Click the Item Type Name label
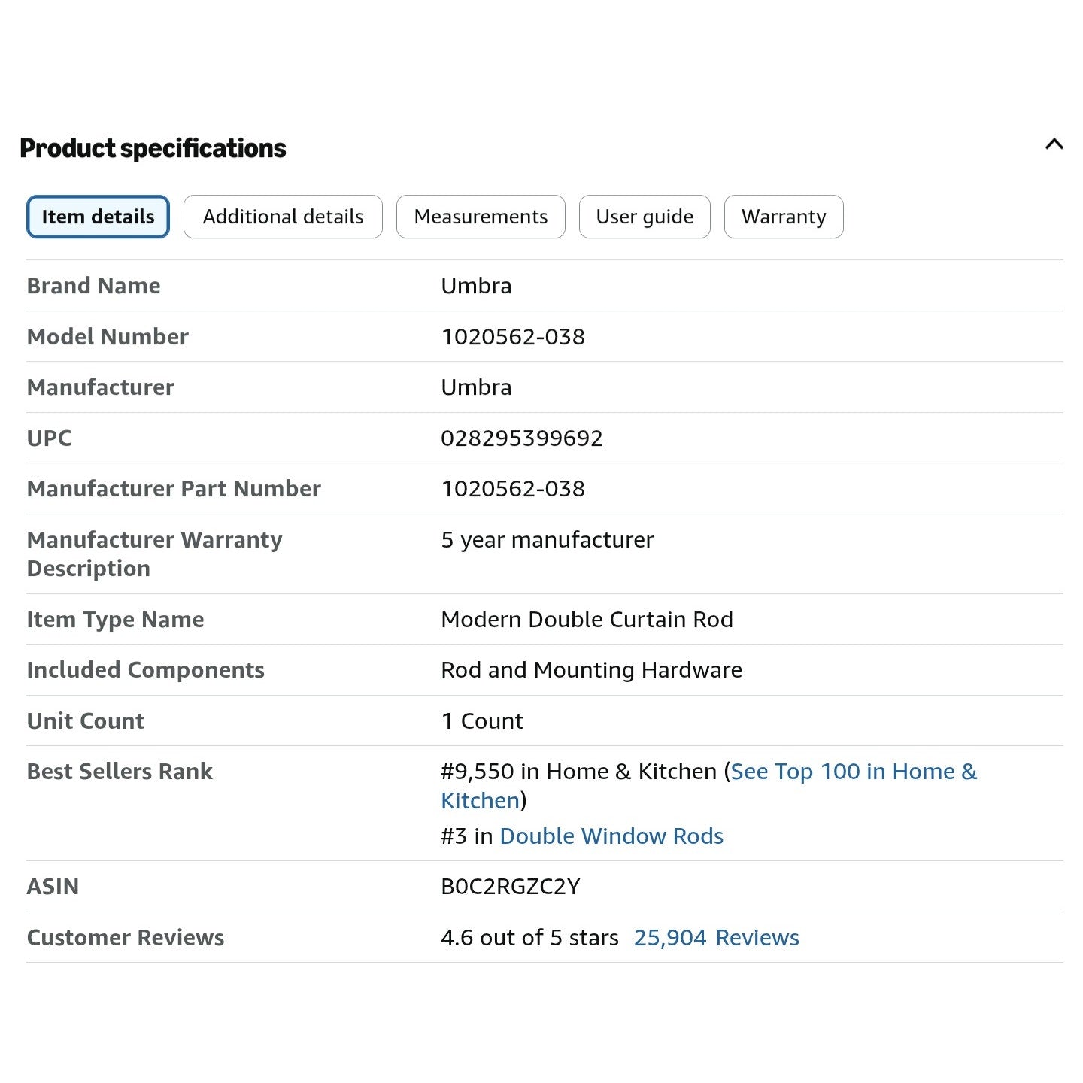The height and width of the screenshot is (1083, 1083). pos(115,620)
